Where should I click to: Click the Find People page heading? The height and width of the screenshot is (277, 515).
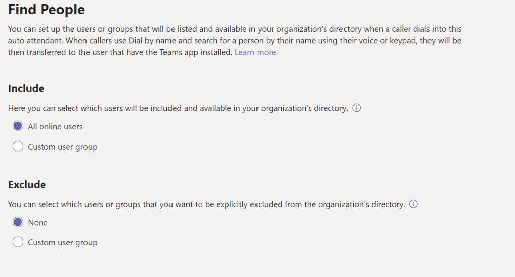46,9
